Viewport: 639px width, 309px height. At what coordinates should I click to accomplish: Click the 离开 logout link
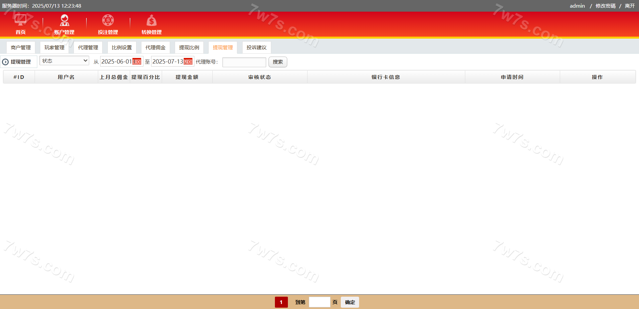(x=629, y=6)
